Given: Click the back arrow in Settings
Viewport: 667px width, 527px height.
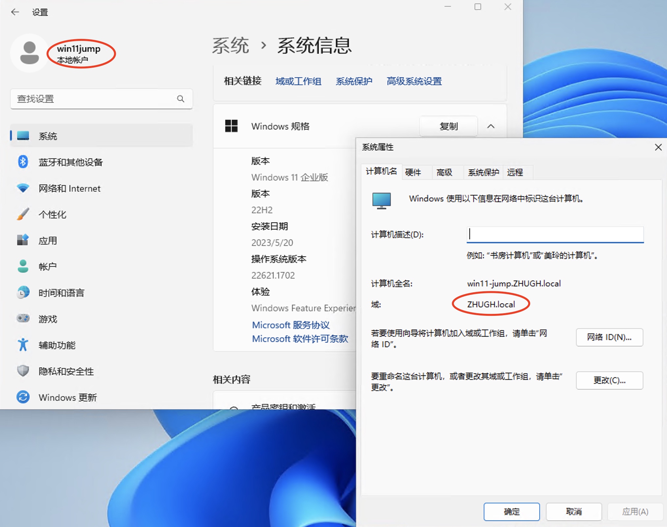Looking at the screenshot, I should [x=15, y=12].
